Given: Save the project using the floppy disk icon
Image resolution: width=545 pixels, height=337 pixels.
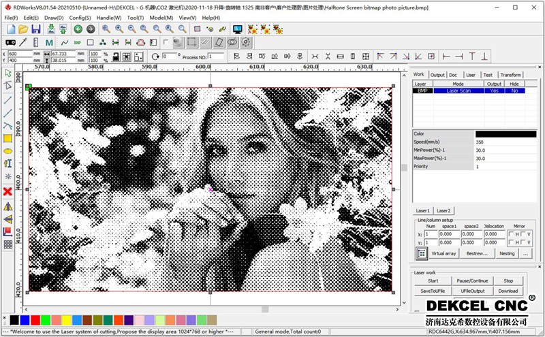Looking at the screenshot, I should click(x=35, y=29).
